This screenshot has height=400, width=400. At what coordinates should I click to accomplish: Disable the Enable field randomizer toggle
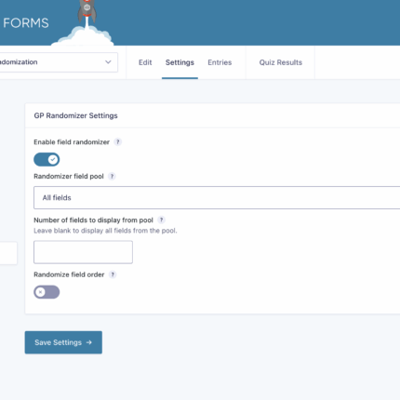coord(47,160)
